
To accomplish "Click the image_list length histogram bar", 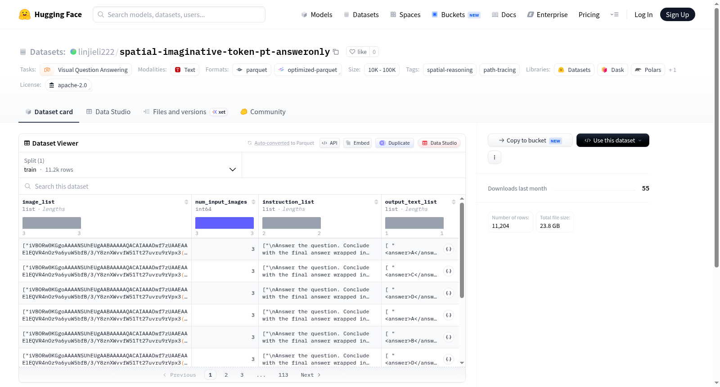I will tap(52, 223).
